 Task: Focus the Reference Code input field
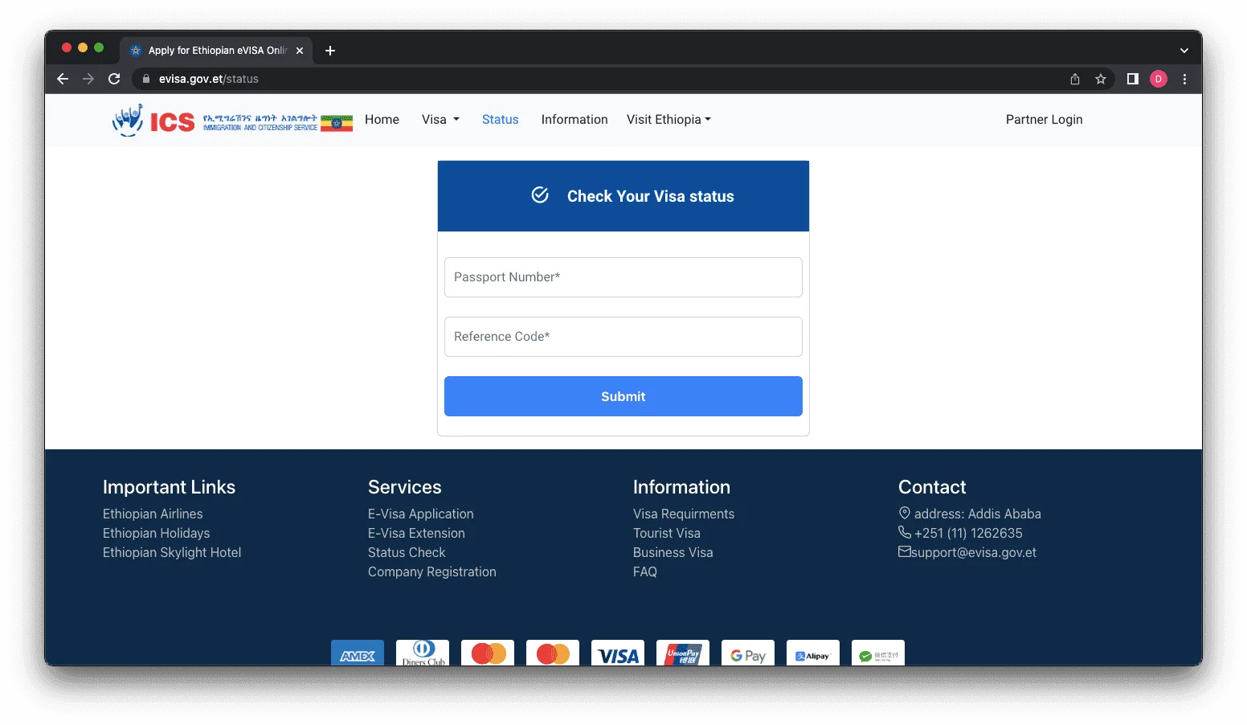(623, 337)
